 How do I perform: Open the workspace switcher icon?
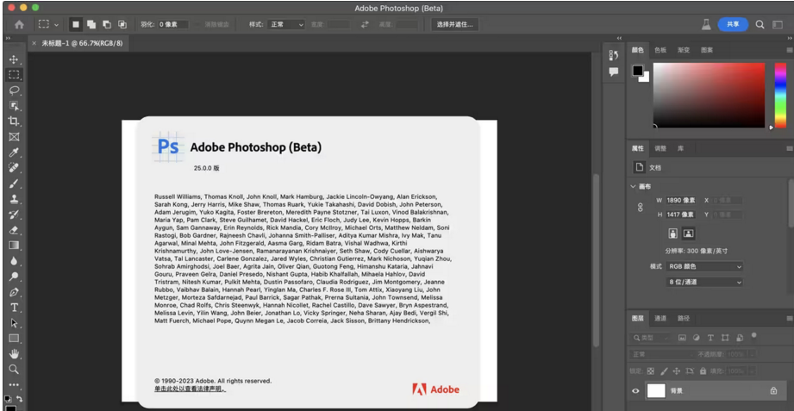[x=778, y=24]
